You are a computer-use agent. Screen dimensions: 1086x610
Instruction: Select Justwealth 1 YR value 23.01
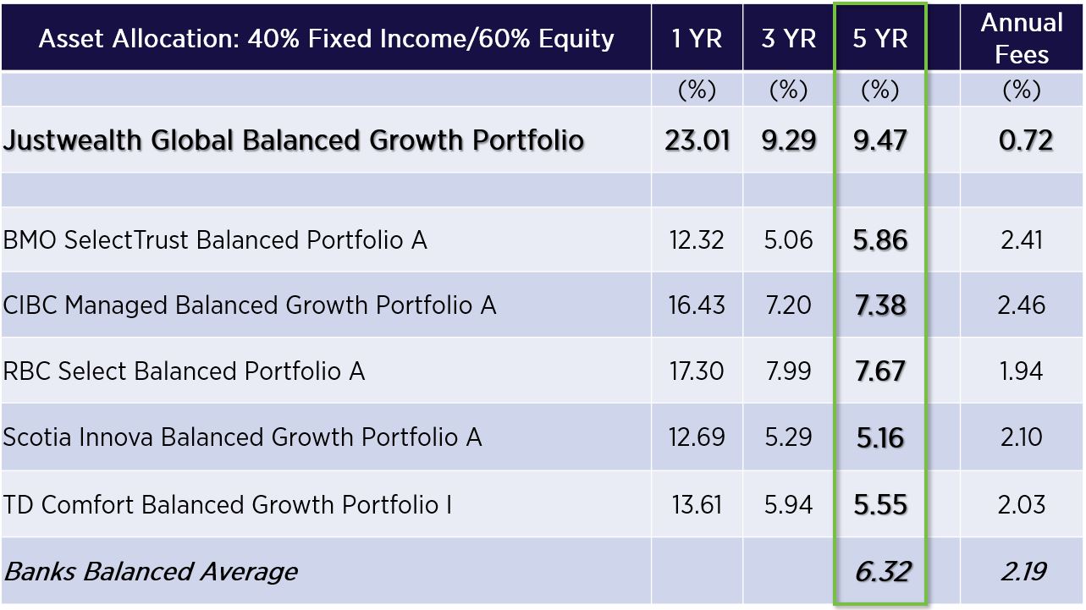(x=697, y=140)
